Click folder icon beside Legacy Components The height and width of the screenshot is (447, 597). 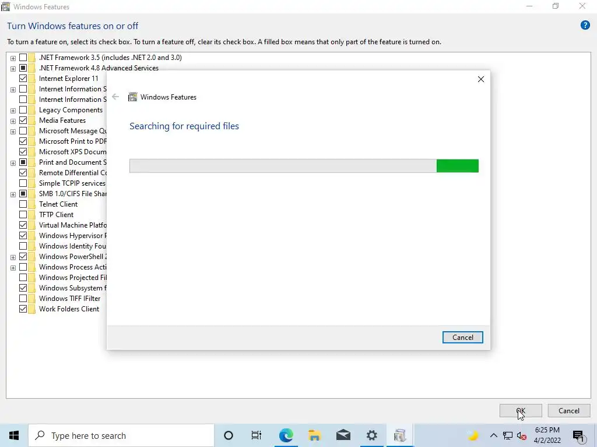coord(32,110)
